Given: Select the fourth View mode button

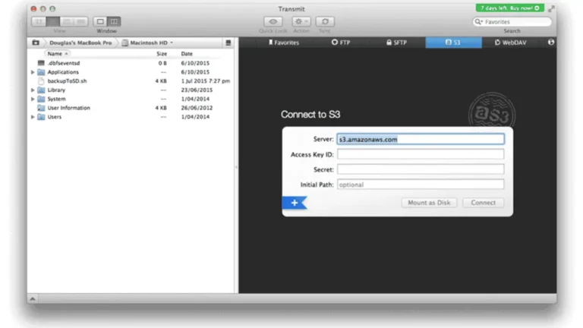Looking at the screenshot, I should click(x=81, y=21).
